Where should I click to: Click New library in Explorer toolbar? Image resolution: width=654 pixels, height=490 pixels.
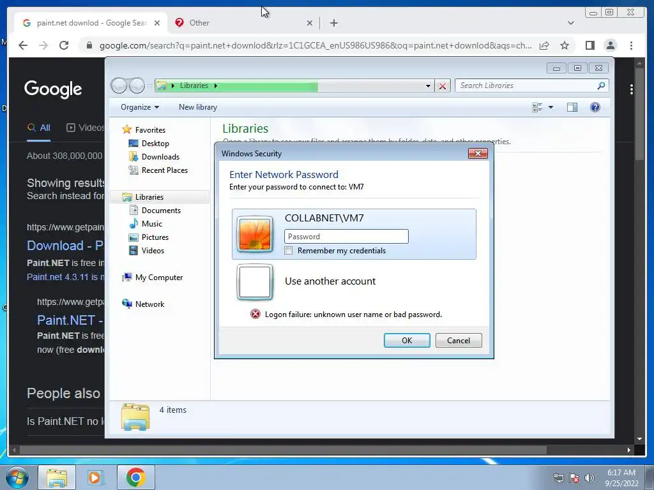tap(198, 107)
